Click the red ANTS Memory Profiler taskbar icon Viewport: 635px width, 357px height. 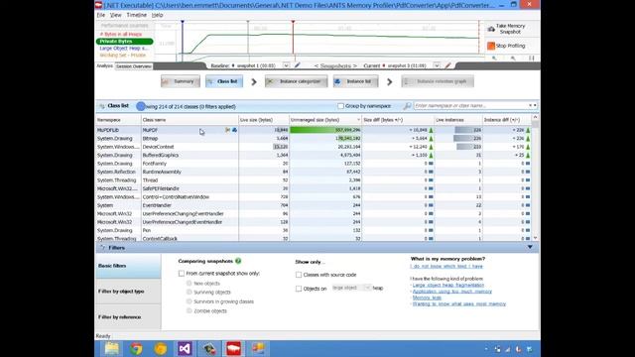tap(234, 348)
